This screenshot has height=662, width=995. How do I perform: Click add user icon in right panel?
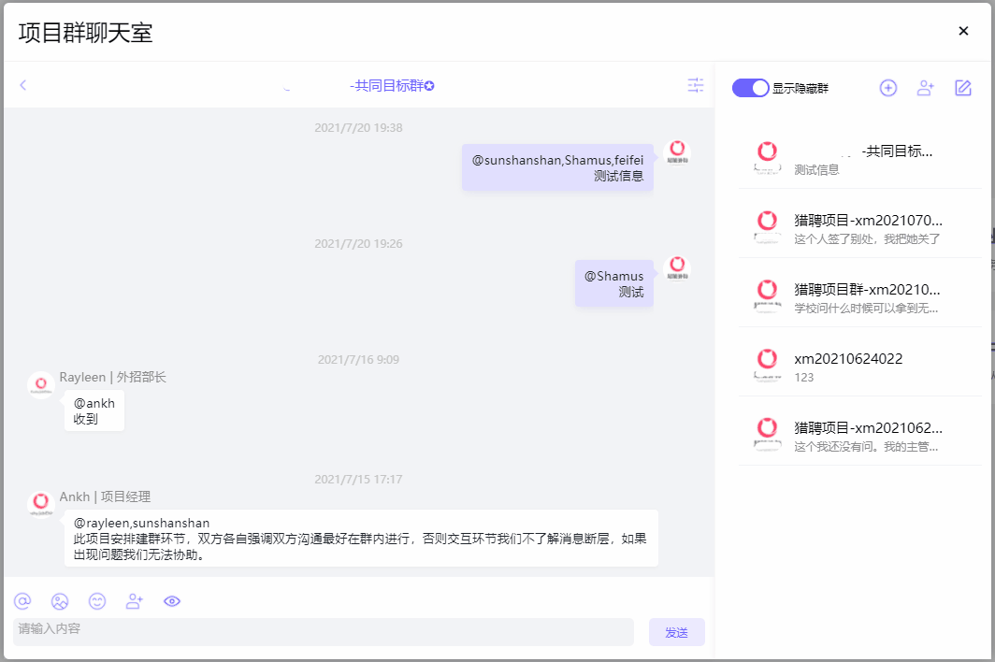click(926, 88)
